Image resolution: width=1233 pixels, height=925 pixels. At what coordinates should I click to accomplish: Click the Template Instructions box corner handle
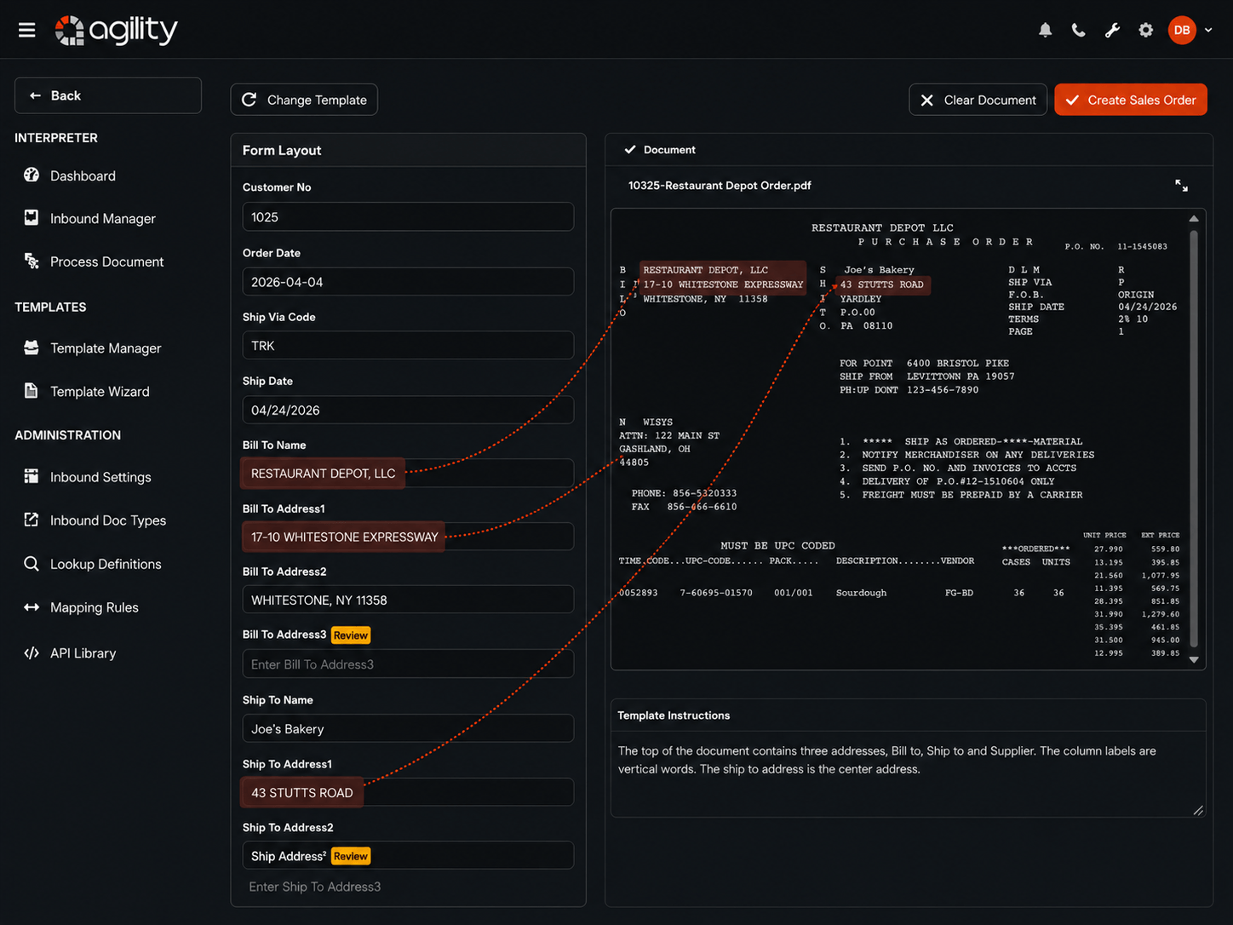coord(1198,810)
